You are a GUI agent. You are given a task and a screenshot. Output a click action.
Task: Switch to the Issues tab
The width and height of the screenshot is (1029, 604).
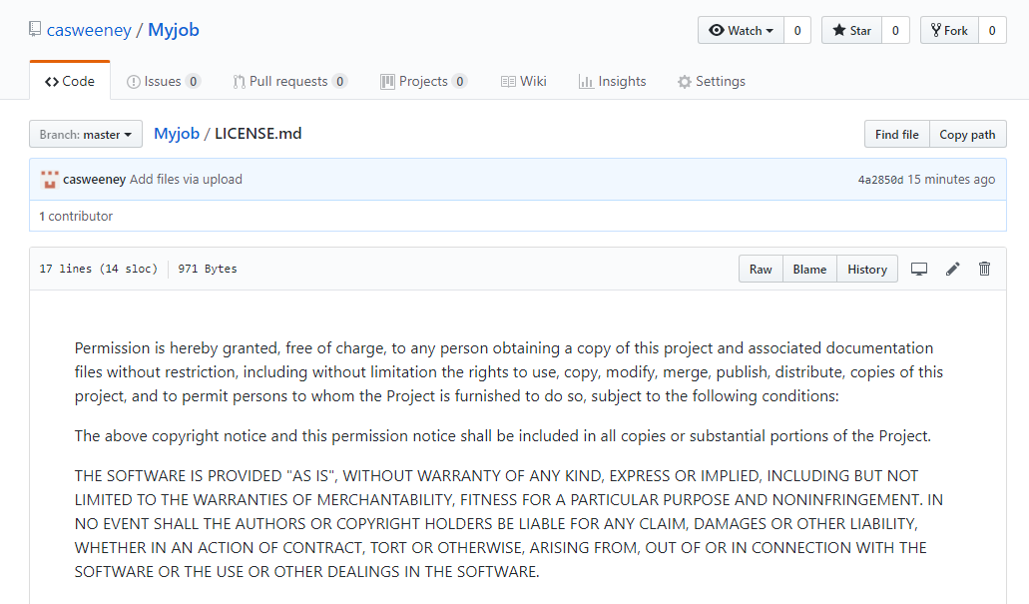(x=163, y=82)
